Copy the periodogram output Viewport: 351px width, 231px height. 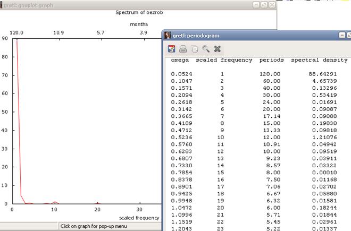195,49
